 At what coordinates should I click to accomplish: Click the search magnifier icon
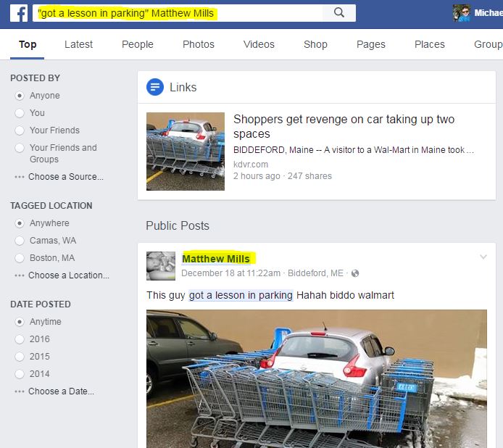point(339,13)
